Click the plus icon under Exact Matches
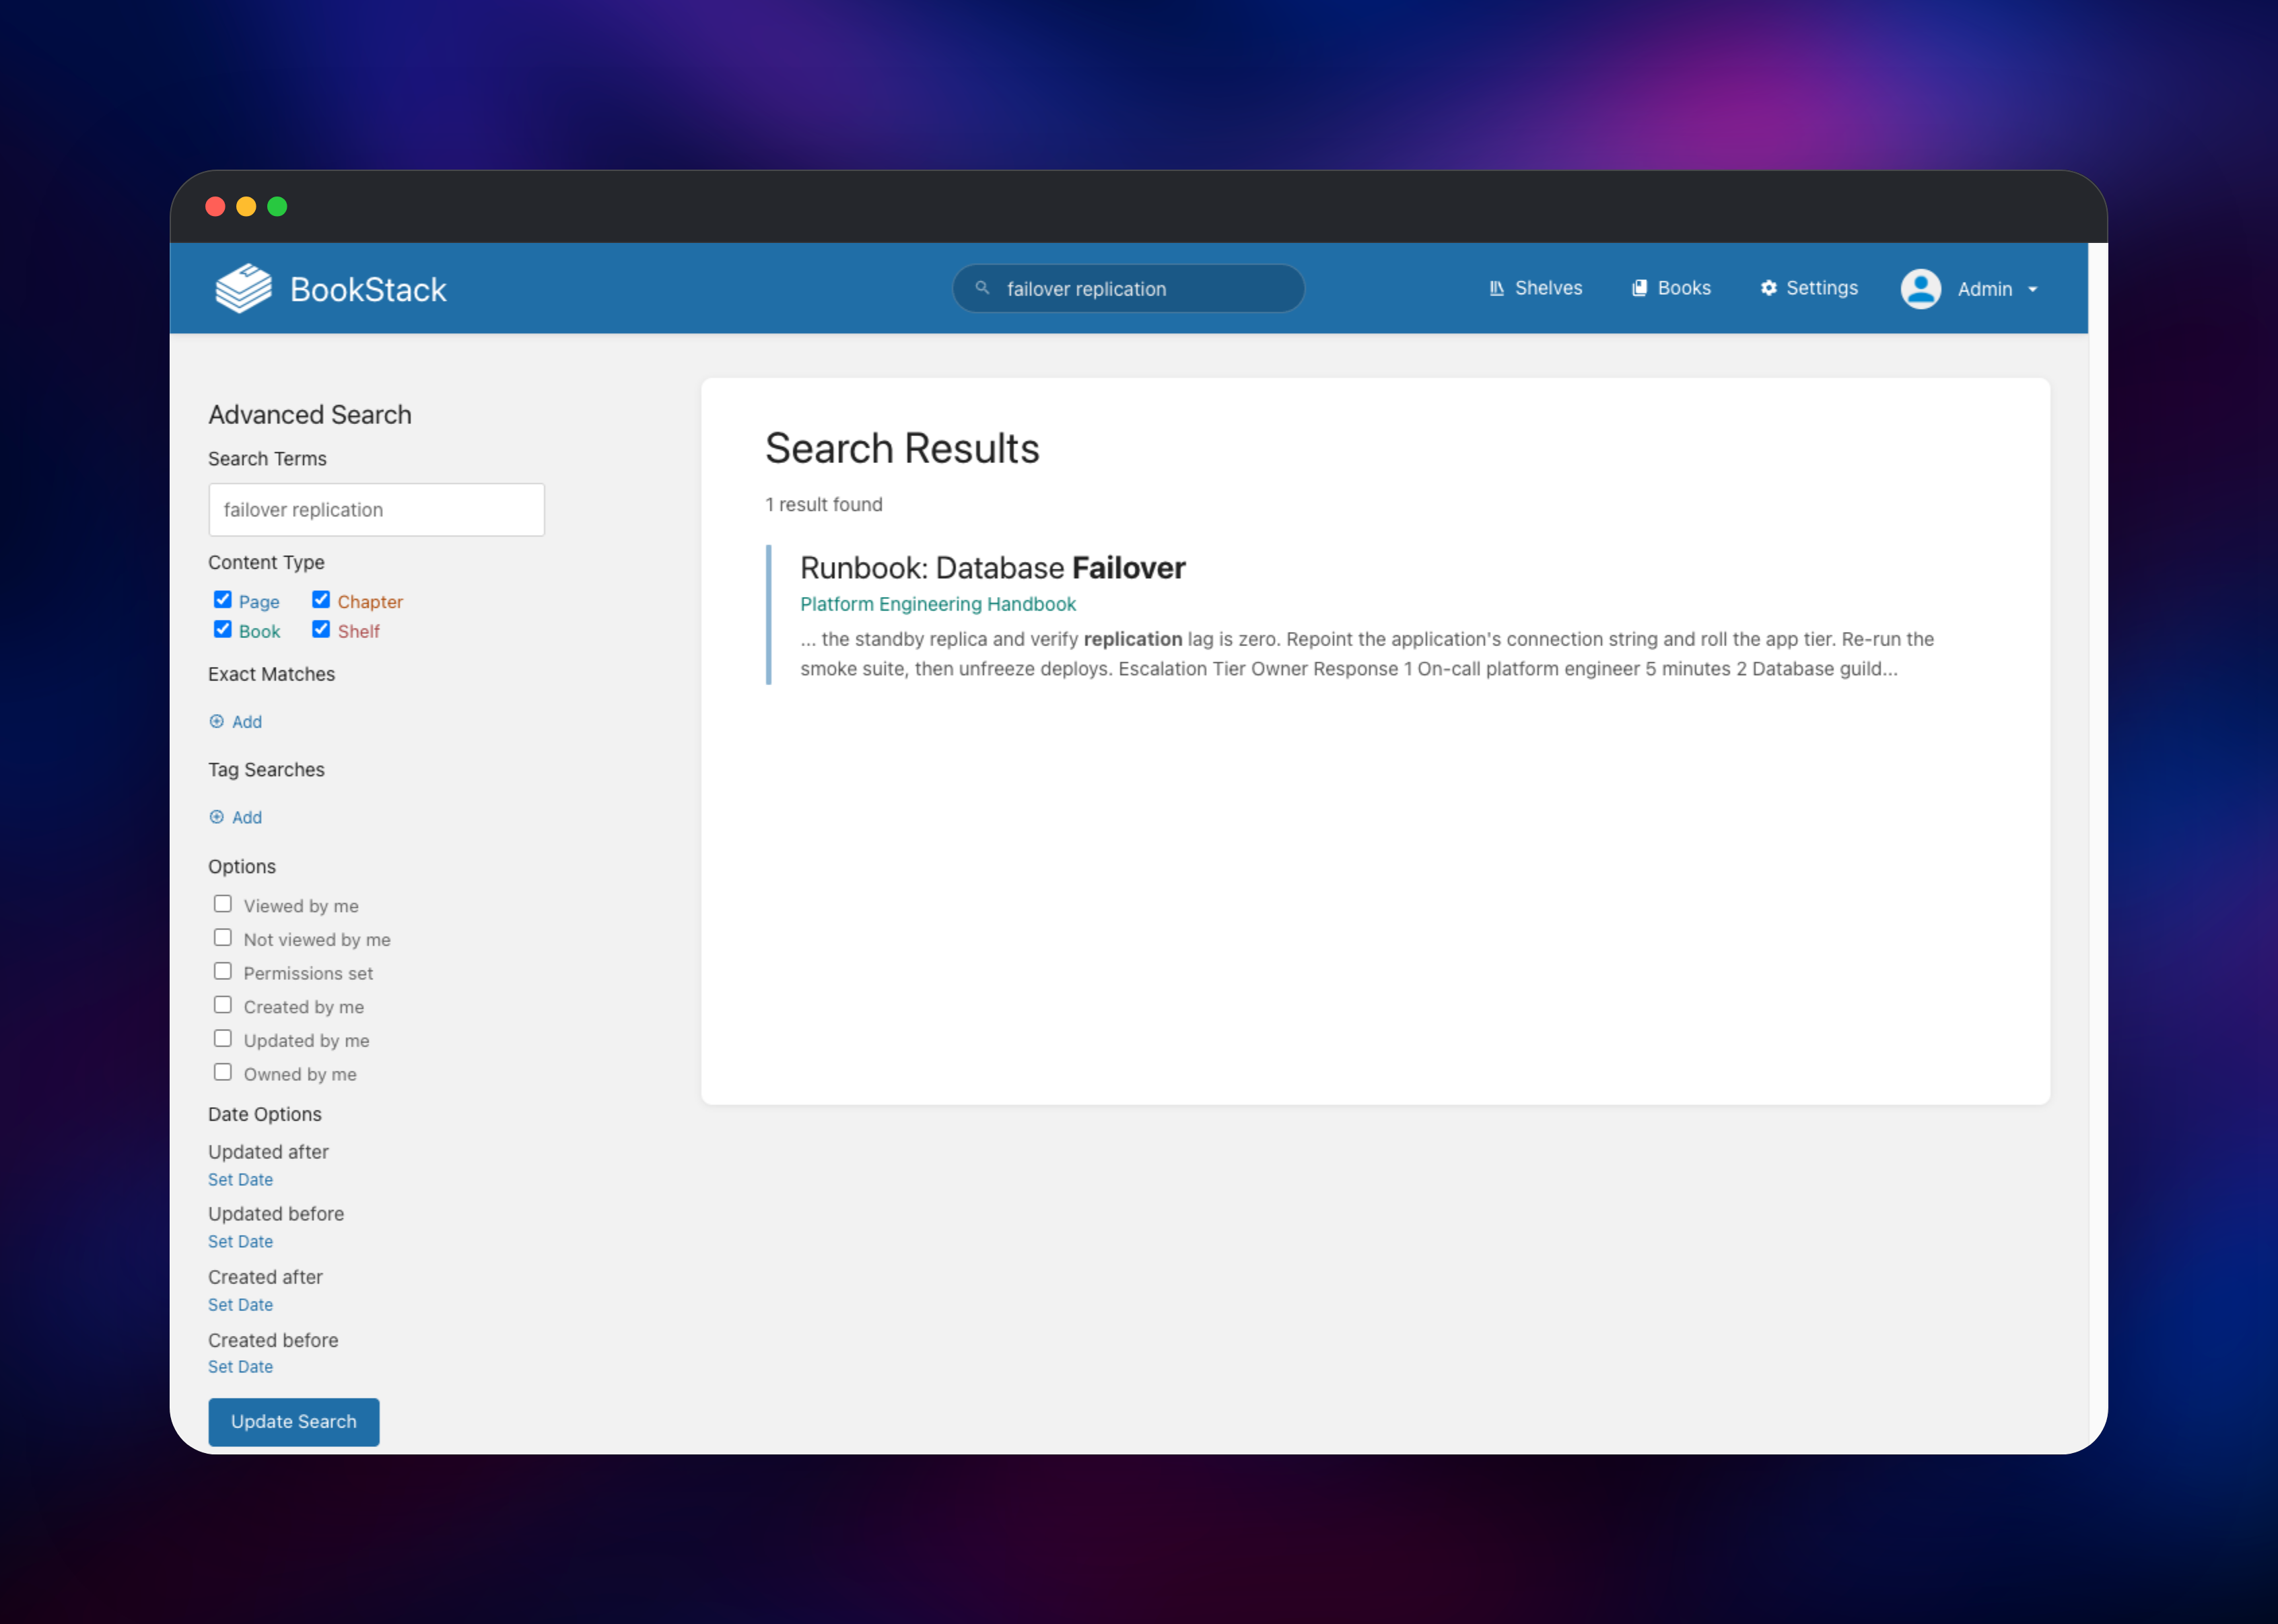The height and width of the screenshot is (1624, 2278). point(216,721)
